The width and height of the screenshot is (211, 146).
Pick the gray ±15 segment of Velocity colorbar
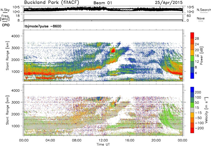click(x=192, y=110)
